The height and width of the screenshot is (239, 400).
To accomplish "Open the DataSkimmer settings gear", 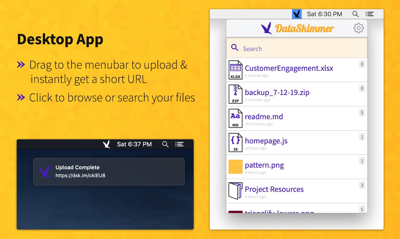I will click(358, 28).
